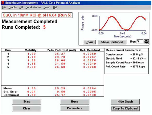This screenshot has height=115, width=152.
Task: Click the Show Combined button
Action: pos(112,42)
